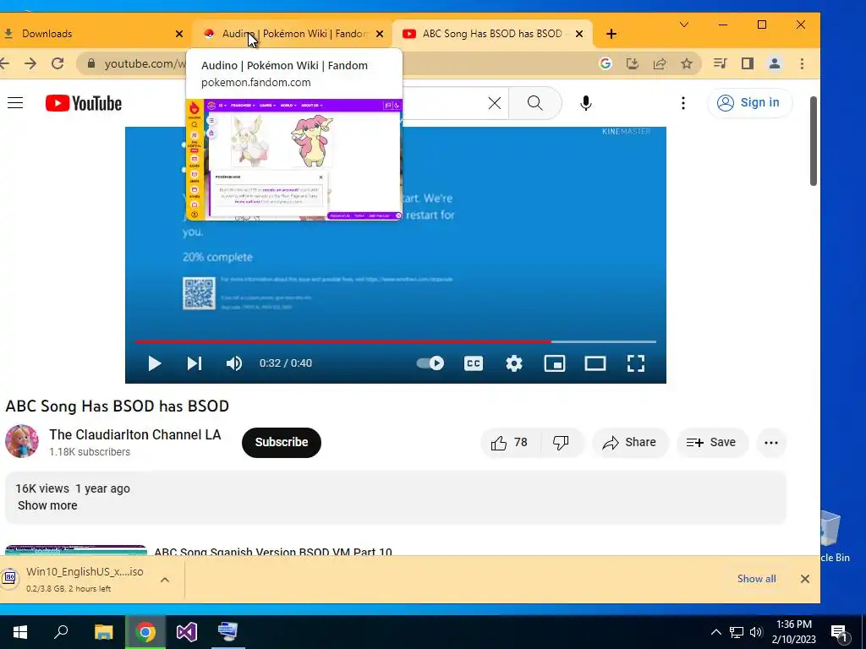The height and width of the screenshot is (649, 866).
Task: Enable theater mode in the player
Action: pos(595,363)
